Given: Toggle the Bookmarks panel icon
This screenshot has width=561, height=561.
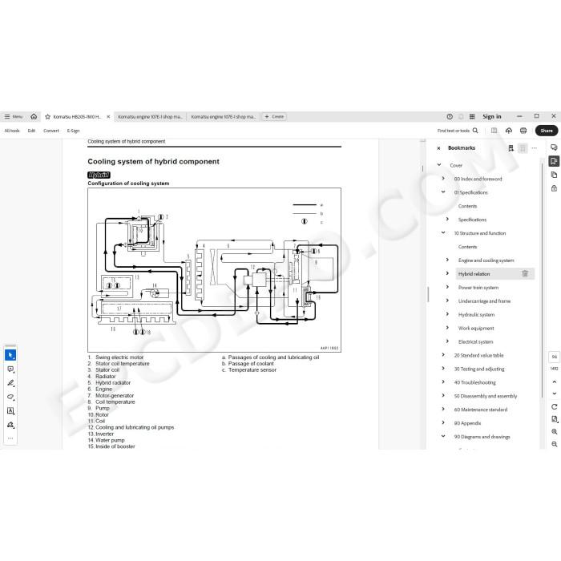Looking at the screenshot, I should (554, 161).
